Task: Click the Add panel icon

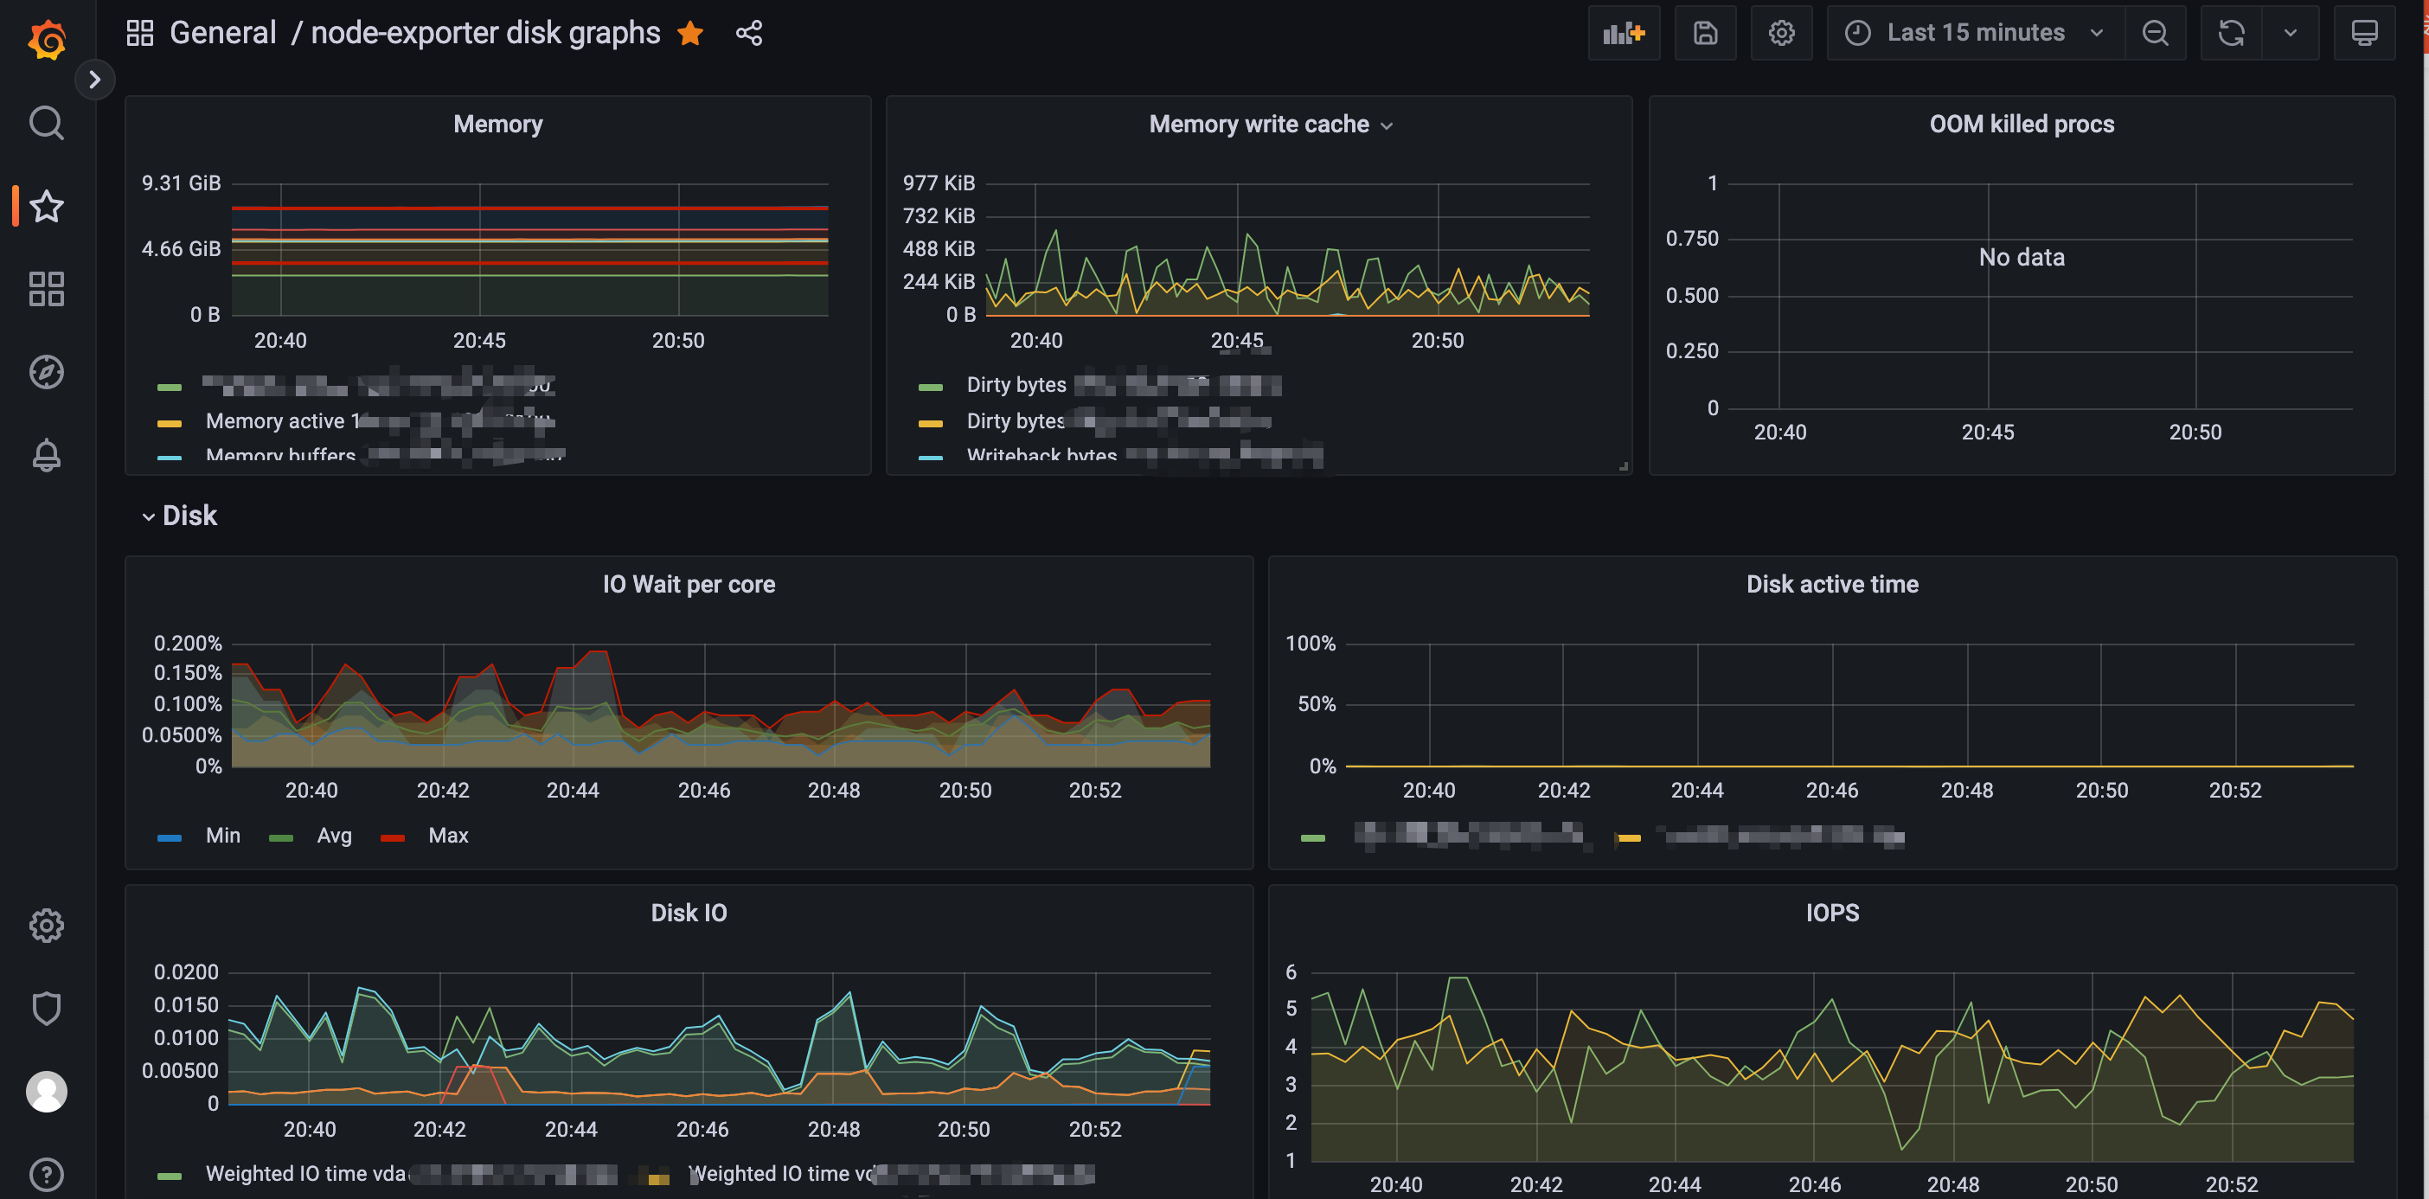Action: tap(1623, 33)
